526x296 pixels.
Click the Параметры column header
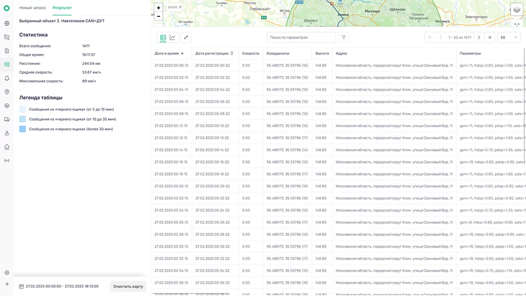pos(470,53)
